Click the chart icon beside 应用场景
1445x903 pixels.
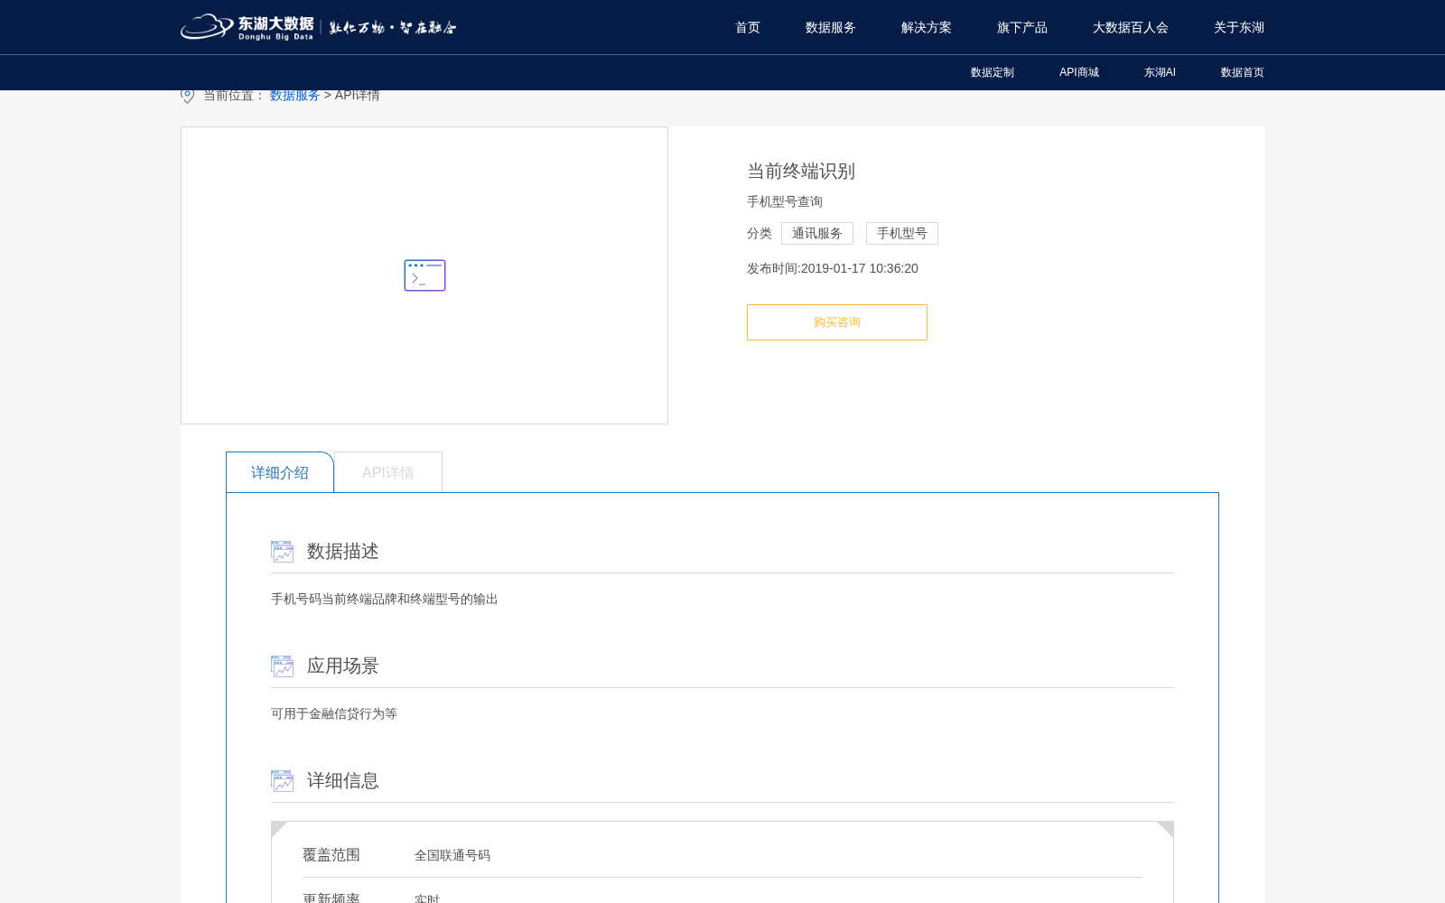click(x=282, y=666)
